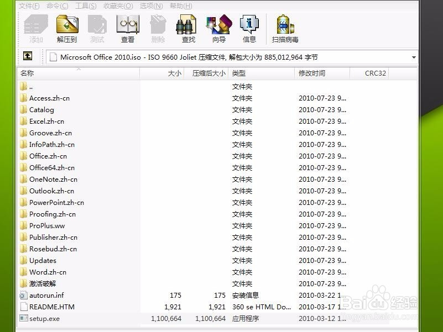Select the Publisher.zh-cn row name
Viewport: 443px width, 332px height.
54,237
